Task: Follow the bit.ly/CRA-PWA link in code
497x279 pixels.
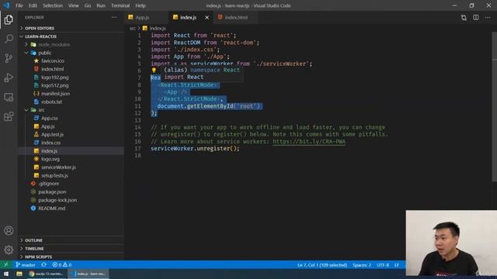Action: 309,141
